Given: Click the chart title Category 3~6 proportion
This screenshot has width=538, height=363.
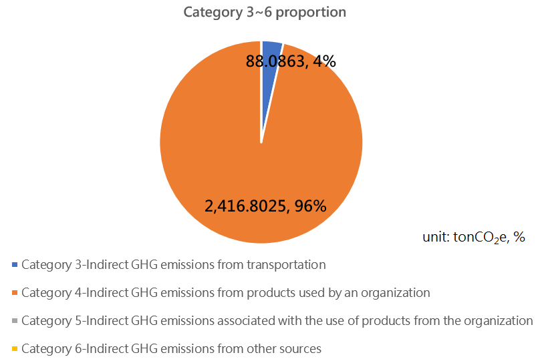Looking at the screenshot, I should (265, 12).
